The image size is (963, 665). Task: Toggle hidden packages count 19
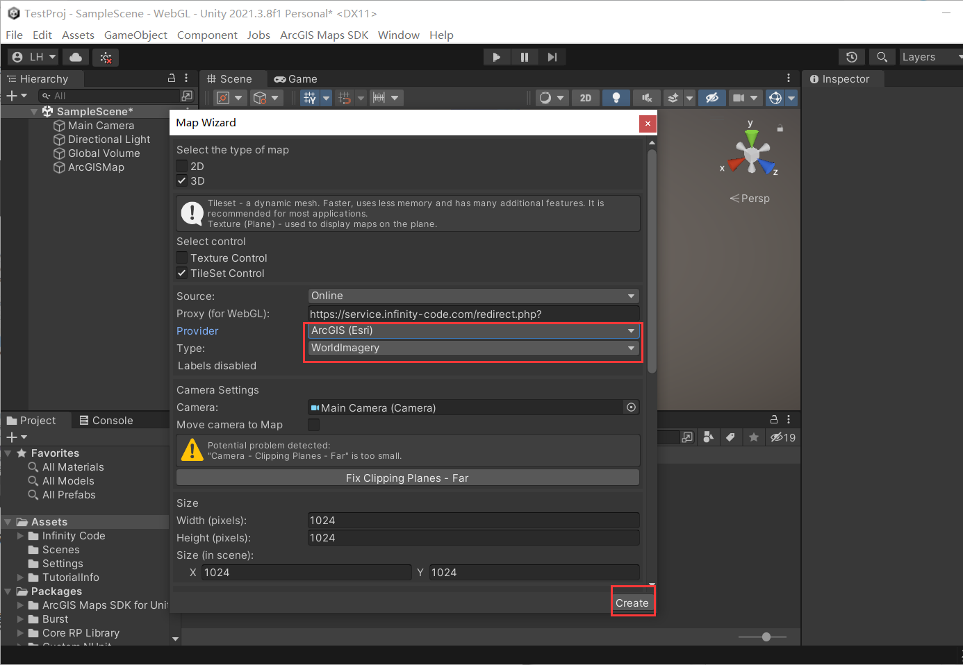tap(783, 437)
